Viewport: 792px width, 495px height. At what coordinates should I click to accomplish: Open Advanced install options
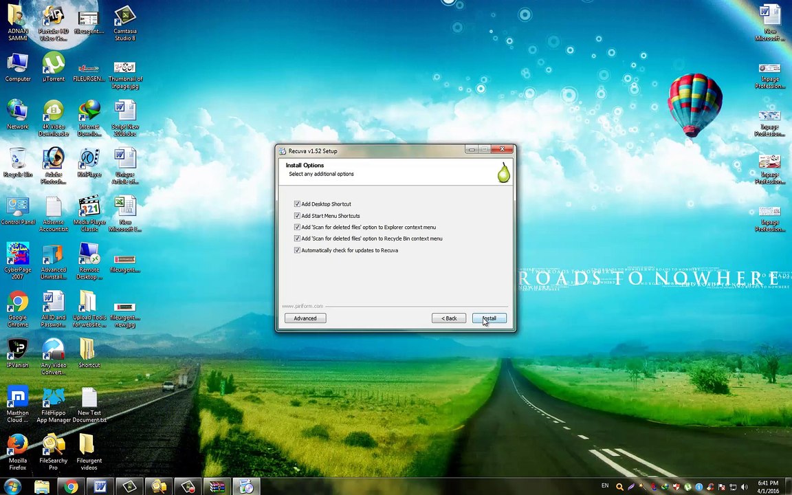tap(305, 318)
